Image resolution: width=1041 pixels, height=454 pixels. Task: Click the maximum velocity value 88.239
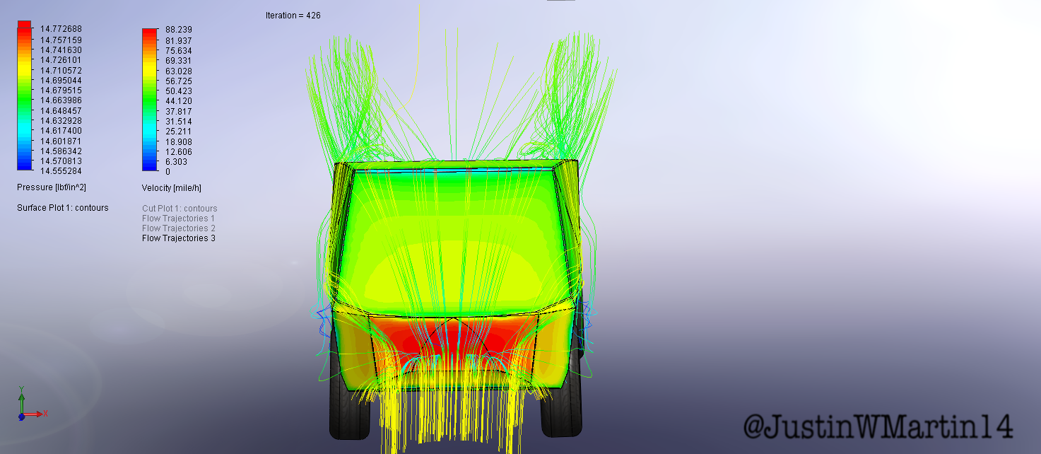[x=178, y=30]
